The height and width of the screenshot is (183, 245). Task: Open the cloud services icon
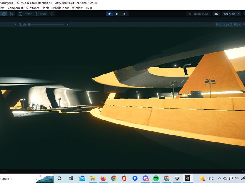click(216, 14)
